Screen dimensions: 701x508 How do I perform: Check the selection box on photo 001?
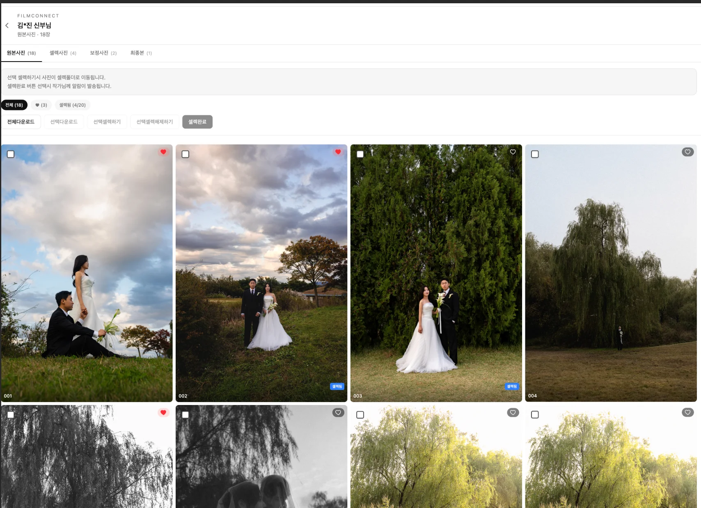[x=11, y=154]
